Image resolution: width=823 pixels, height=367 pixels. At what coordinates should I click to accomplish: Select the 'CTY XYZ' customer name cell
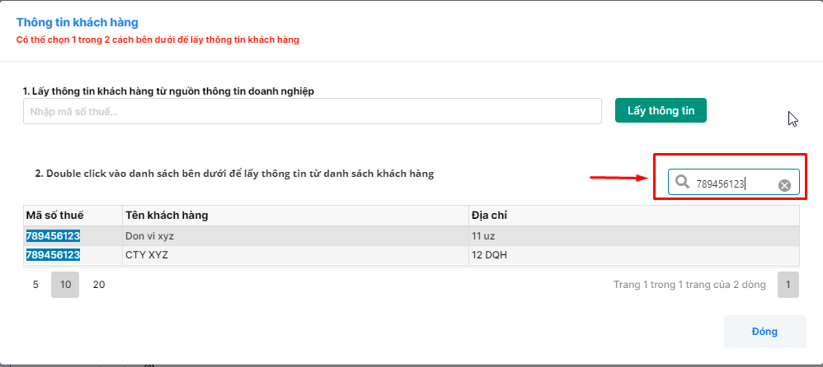pyautogui.click(x=147, y=255)
